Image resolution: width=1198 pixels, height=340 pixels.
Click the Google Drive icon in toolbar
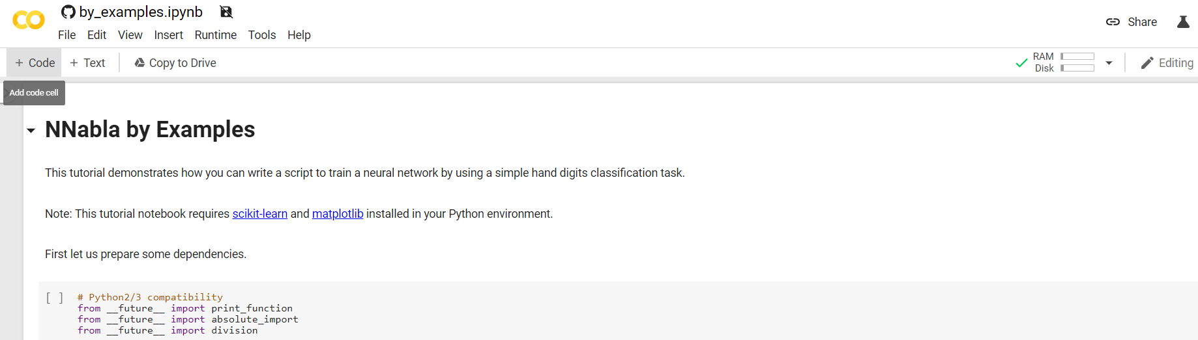coord(139,63)
